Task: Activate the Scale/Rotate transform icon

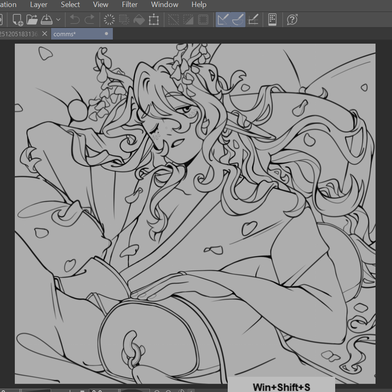Action: coord(154,19)
